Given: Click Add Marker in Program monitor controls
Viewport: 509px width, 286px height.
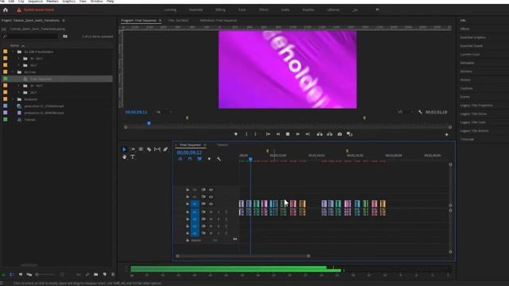Looking at the screenshot, I should (x=236, y=134).
